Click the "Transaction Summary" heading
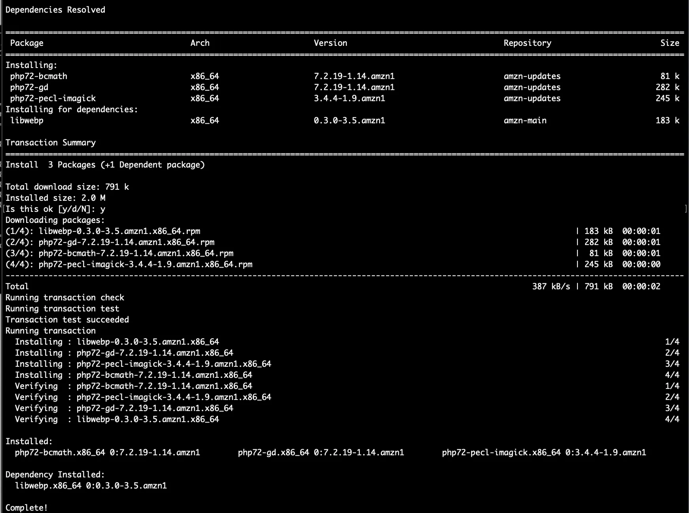 (x=51, y=143)
